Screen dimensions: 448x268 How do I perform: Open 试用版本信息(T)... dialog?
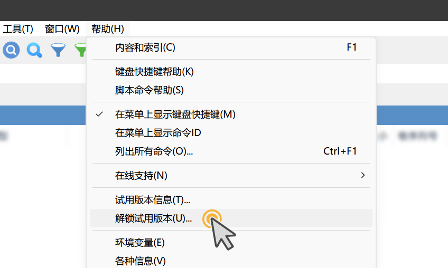tap(231, 200)
